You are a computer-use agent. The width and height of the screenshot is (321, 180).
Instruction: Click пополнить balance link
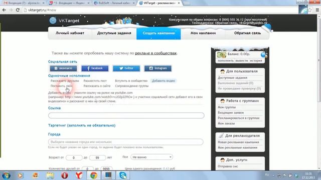[x=226, y=60]
